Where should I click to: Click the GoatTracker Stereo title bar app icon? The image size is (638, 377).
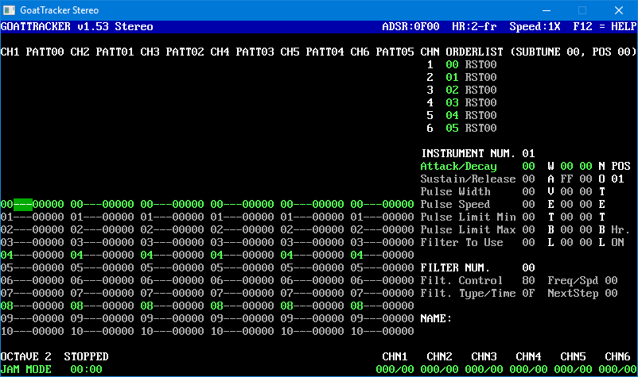coord(9,10)
